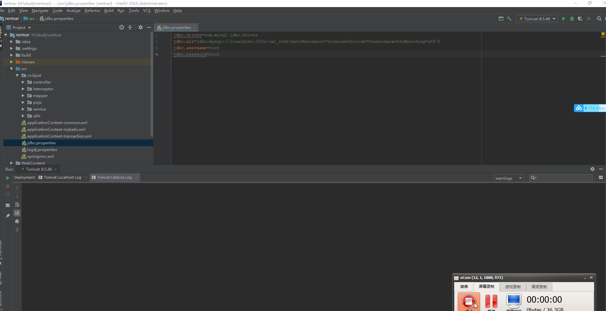Open springmvc.xml file in project tree
606x311 pixels.
(40, 156)
